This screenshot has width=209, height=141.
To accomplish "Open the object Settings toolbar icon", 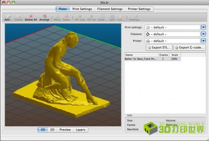I will tap(136, 16).
